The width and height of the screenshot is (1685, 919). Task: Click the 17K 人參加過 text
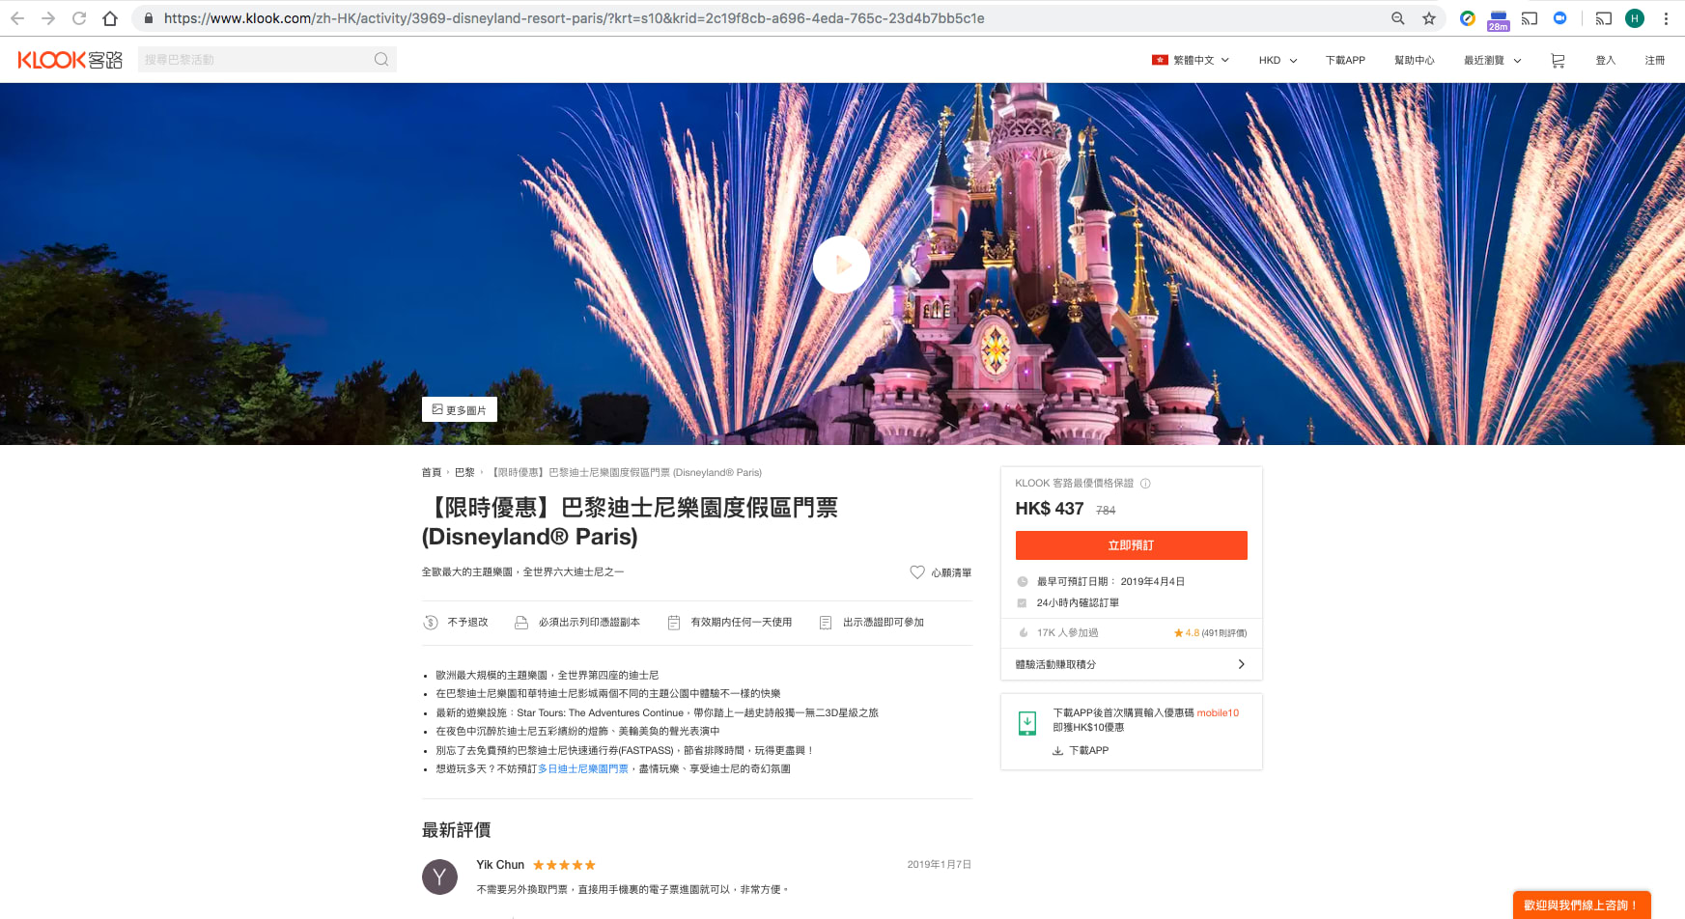1067,633
